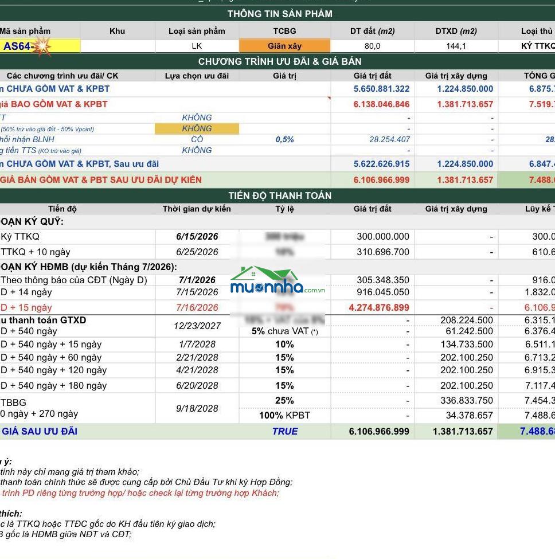This screenshot has height=559, width=555.
Task: Select construction amount 61.242.500
Action: tap(469, 331)
